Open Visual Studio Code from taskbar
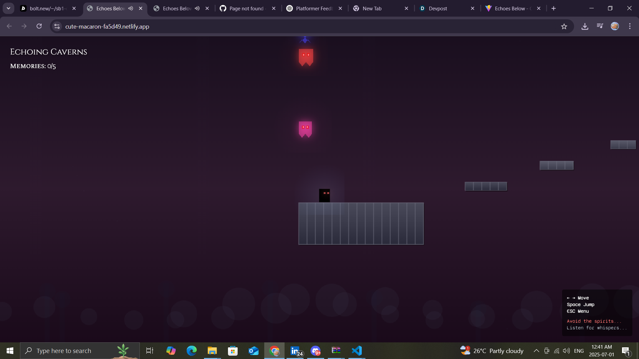639x359 pixels. click(x=356, y=351)
